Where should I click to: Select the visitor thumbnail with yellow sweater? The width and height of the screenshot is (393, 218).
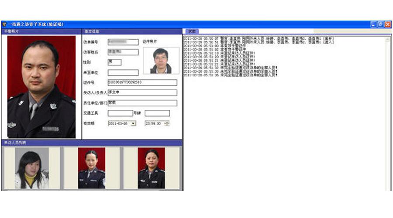[31, 168]
